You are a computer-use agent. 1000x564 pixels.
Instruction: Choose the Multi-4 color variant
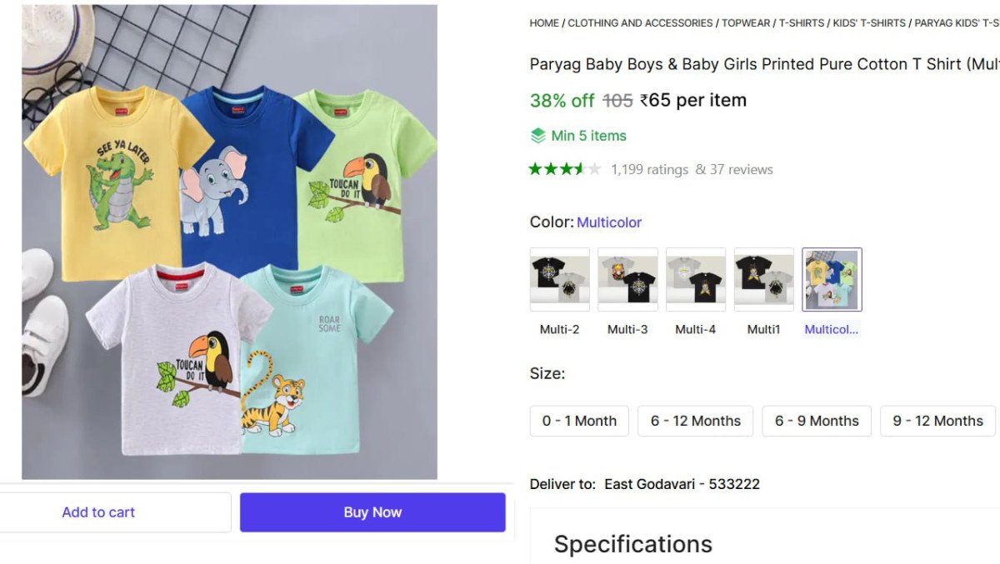coord(696,279)
